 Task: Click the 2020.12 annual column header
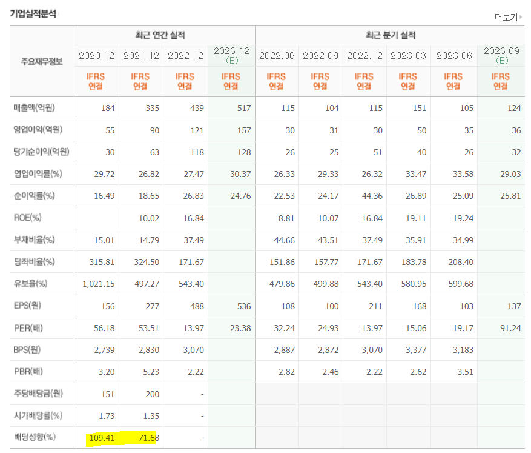(96, 56)
